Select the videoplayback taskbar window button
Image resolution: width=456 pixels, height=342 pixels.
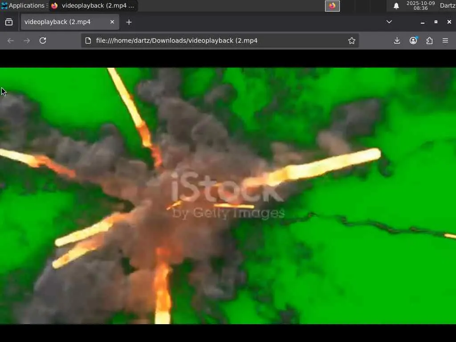point(94,5)
